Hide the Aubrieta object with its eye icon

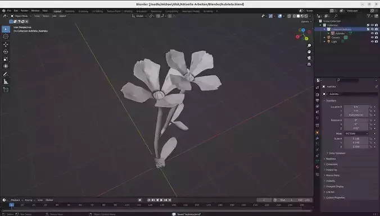click(372, 33)
